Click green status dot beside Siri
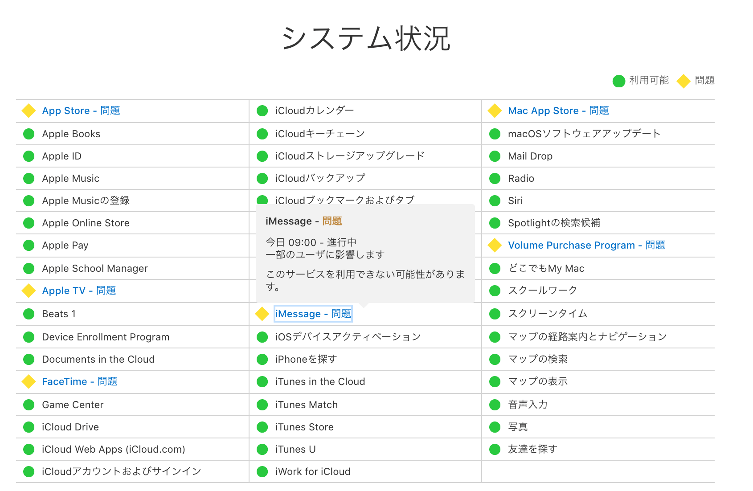This screenshot has width=753, height=491. [x=495, y=200]
